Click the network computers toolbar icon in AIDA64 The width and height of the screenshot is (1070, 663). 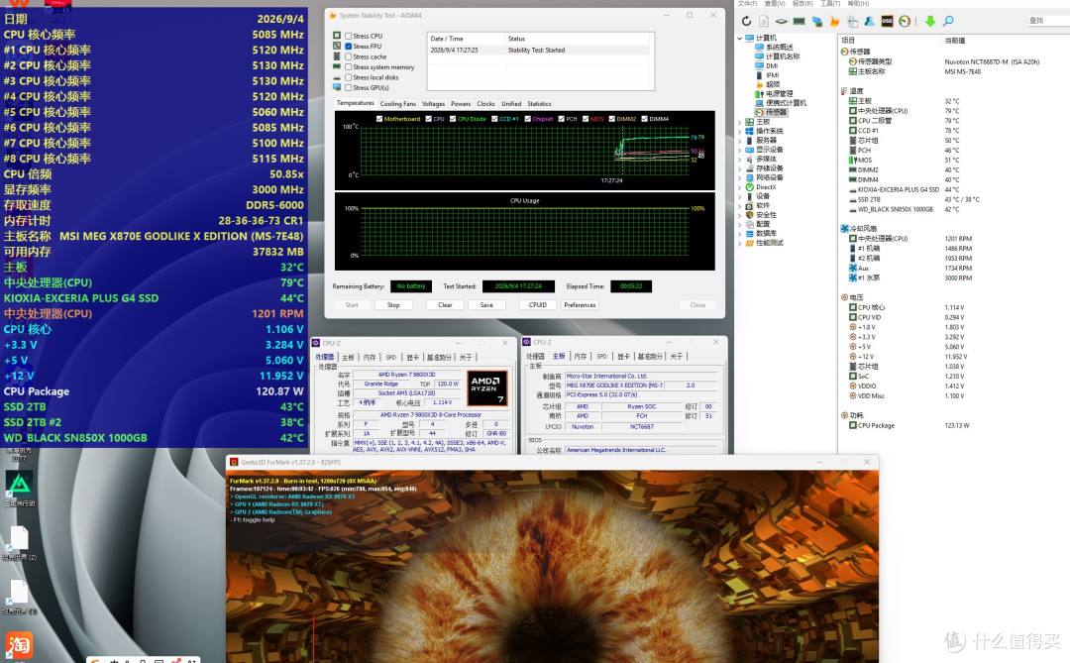click(x=816, y=22)
